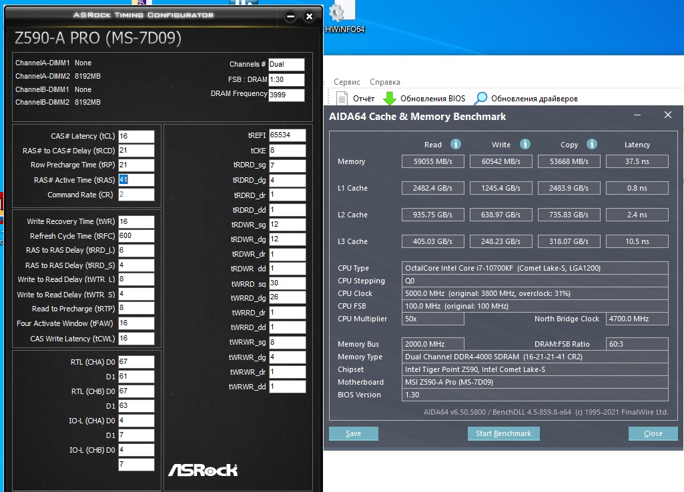Image resolution: width=684 pixels, height=492 pixels.
Task: Click the tWRRD_sg field showing 30
Action: [x=287, y=283]
